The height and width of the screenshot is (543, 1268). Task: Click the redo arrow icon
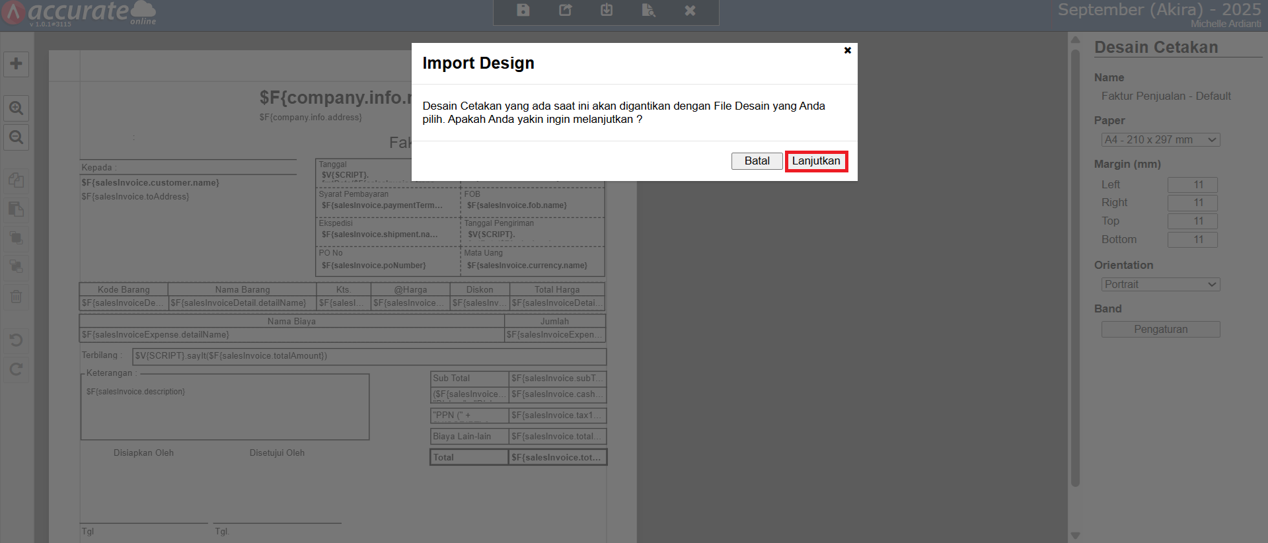click(x=17, y=369)
